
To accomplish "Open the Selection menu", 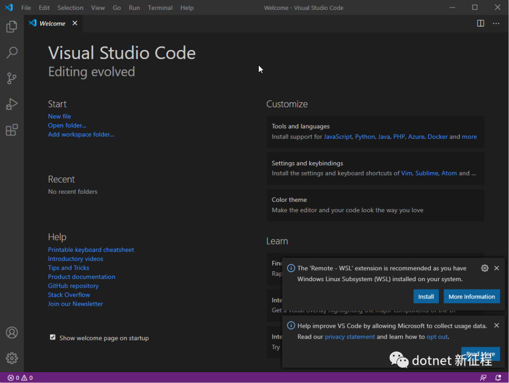I will pyautogui.click(x=70, y=8).
